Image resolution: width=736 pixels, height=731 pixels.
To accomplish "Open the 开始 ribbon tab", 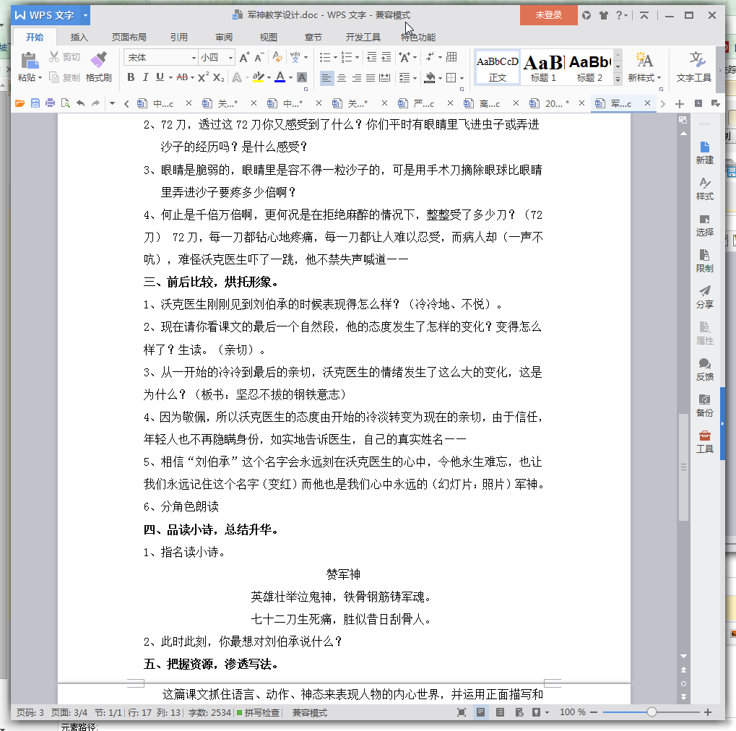I will click(35, 37).
